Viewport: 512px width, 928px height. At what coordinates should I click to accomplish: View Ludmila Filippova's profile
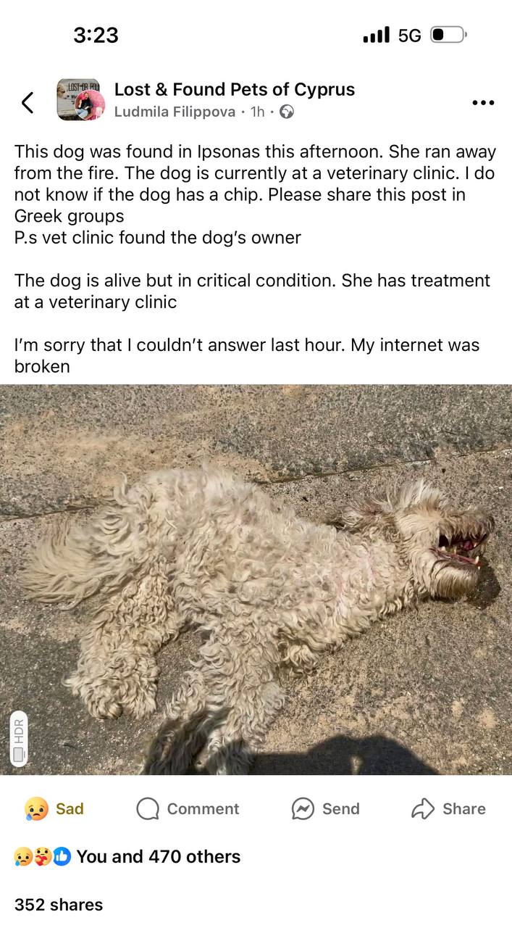pyautogui.click(x=175, y=112)
